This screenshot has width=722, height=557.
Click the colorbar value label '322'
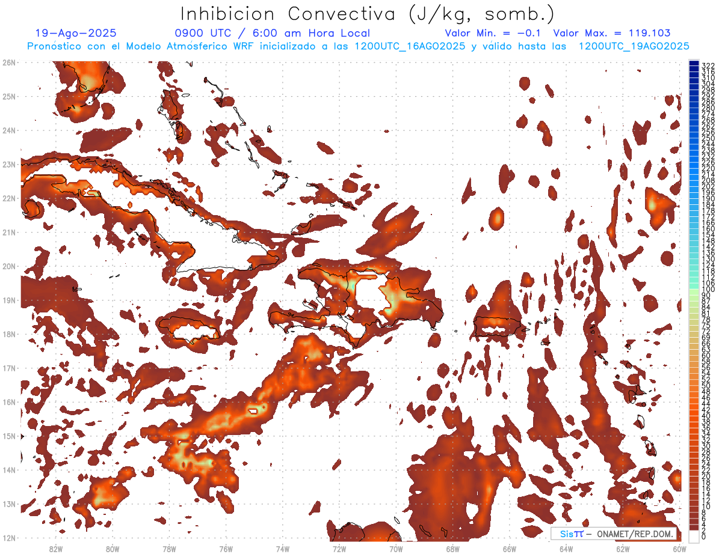tap(708, 66)
